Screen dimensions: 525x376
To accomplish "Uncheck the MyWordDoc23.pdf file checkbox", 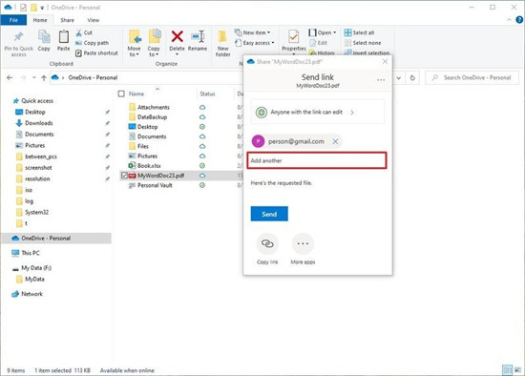I will click(x=124, y=176).
